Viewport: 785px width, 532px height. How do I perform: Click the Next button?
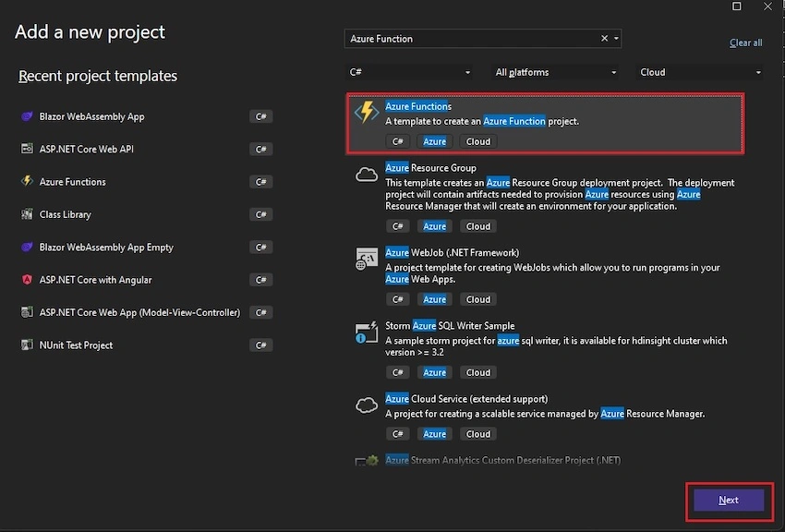[729, 500]
